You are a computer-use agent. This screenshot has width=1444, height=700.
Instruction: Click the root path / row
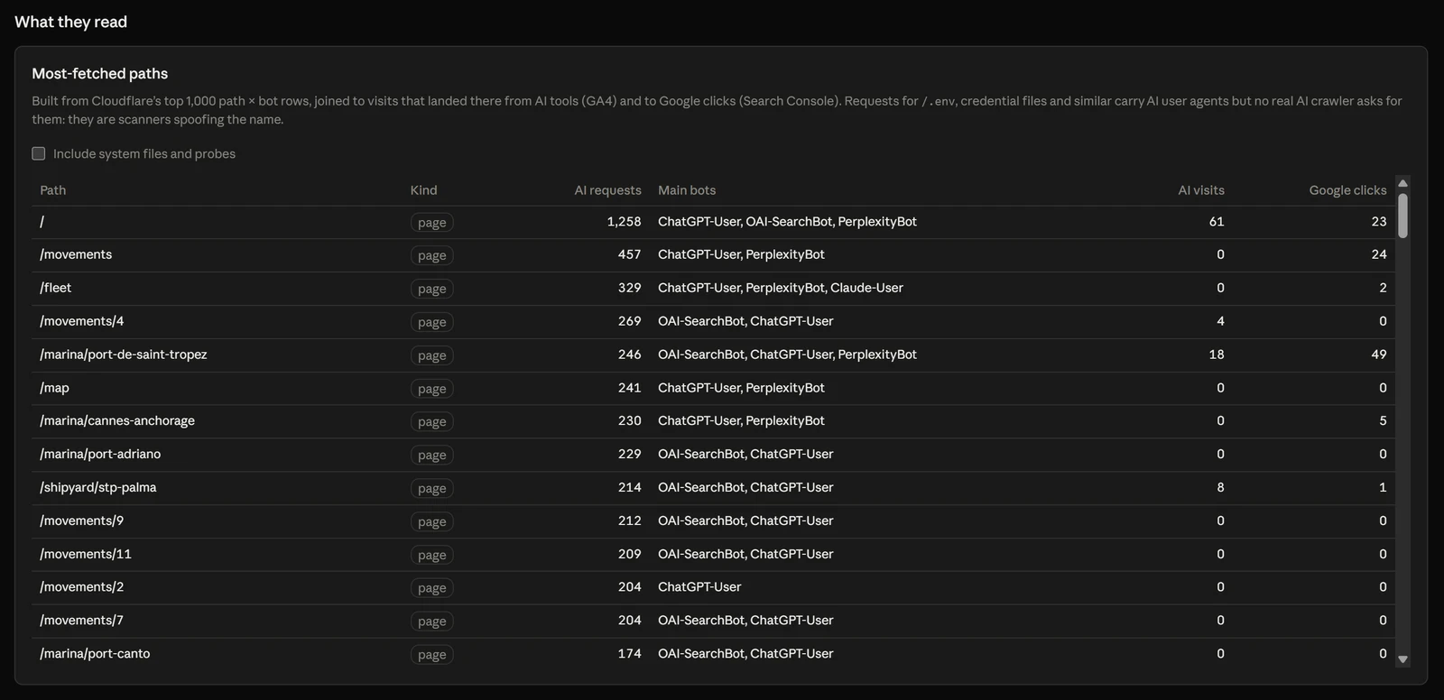click(713, 222)
